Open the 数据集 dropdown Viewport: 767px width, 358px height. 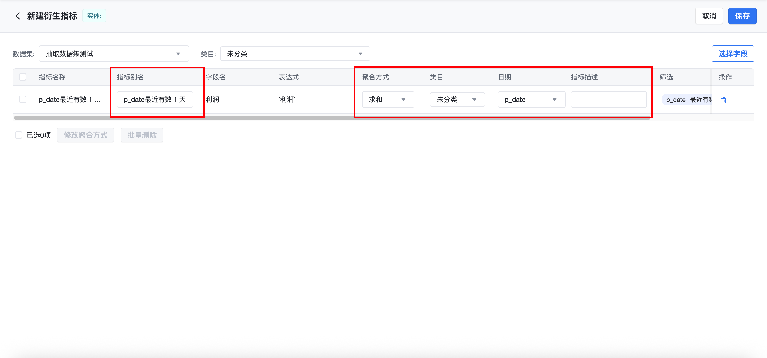pyautogui.click(x=114, y=54)
